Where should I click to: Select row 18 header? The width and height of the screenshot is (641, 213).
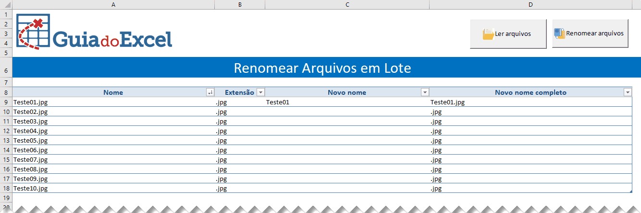point(6,188)
